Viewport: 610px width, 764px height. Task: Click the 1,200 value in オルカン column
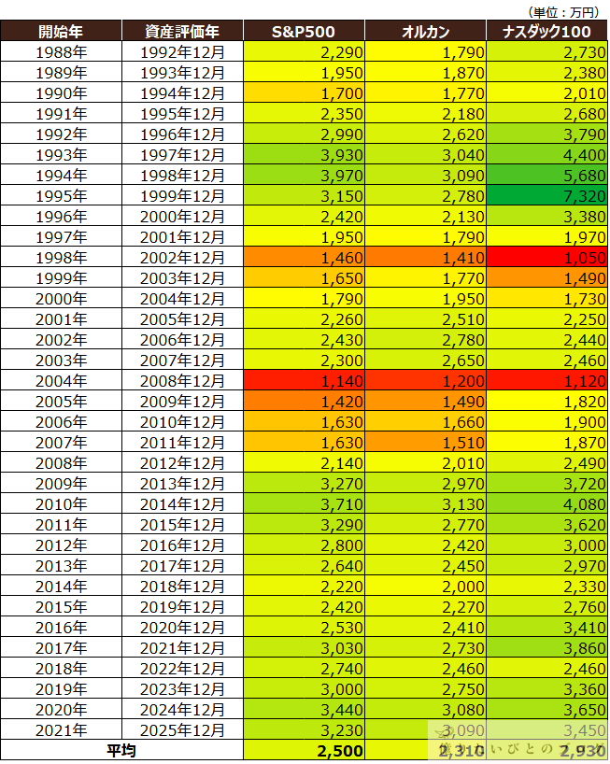click(425, 380)
